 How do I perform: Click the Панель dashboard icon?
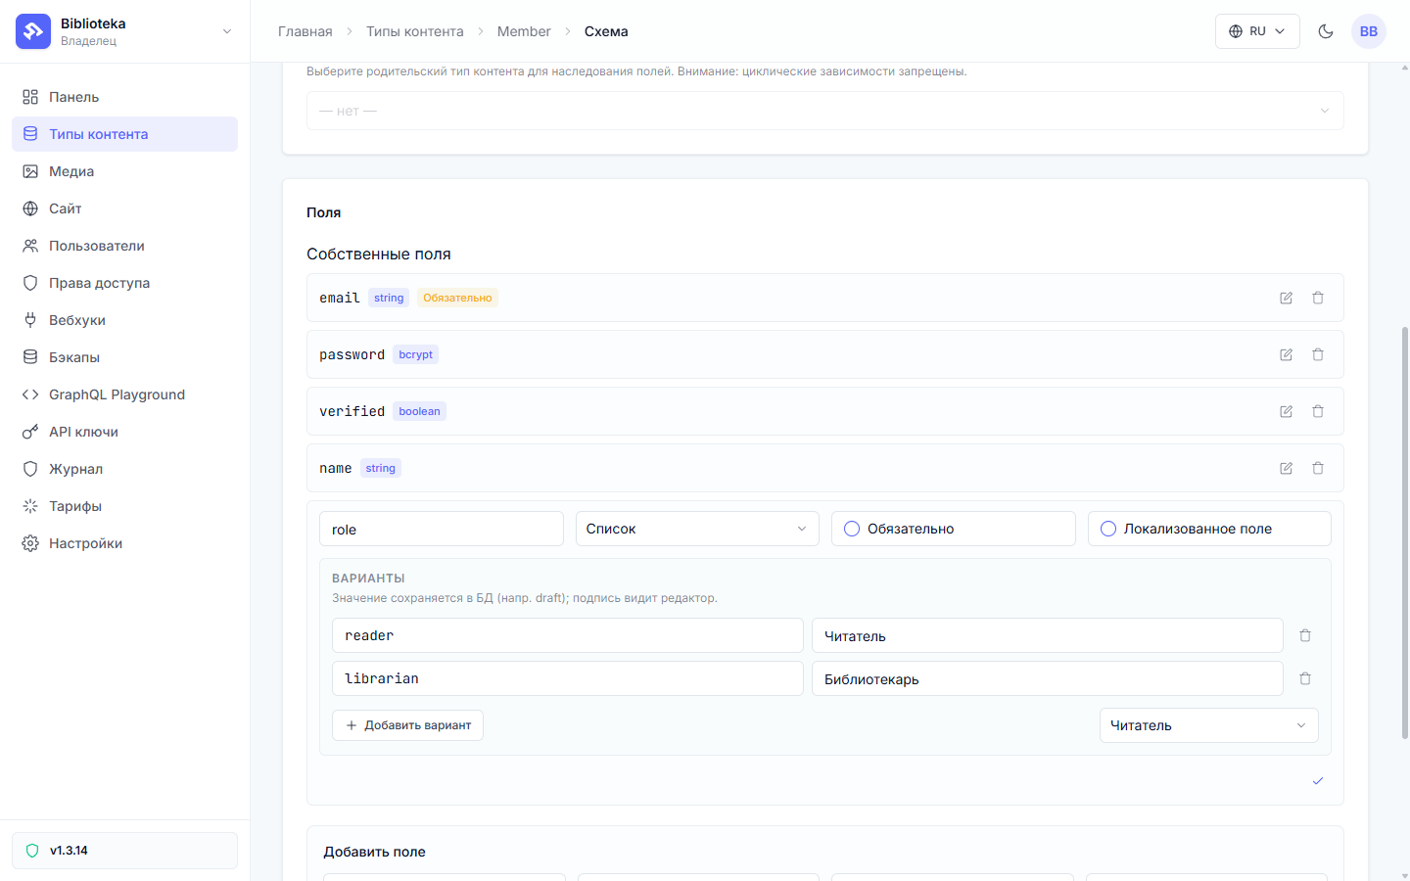pyautogui.click(x=30, y=97)
